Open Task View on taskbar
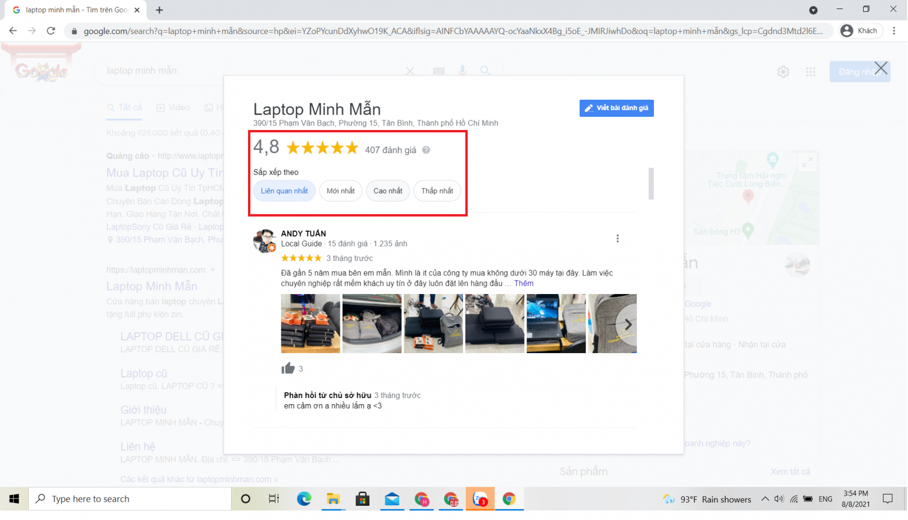Screen dimensions: 908x520 click(x=274, y=499)
